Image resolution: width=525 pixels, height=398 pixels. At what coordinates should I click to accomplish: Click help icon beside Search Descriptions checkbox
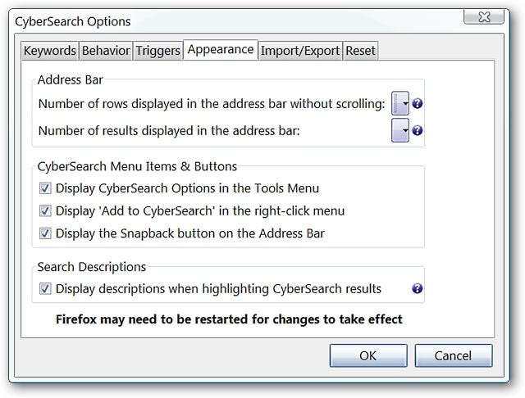click(x=418, y=288)
